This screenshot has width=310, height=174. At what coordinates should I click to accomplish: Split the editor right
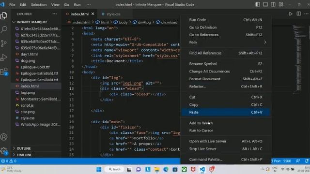pos(299,14)
